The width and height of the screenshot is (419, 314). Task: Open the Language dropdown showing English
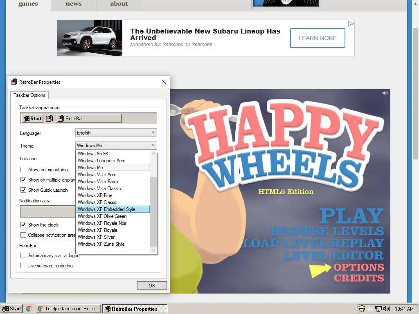pos(116,133)
